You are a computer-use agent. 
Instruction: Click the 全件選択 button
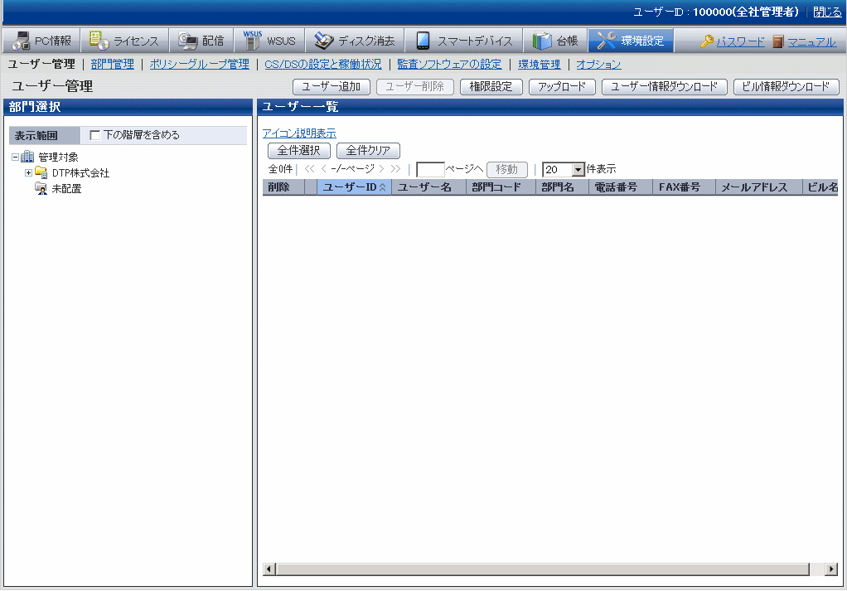pyautogui.click(x=298, y=150)
